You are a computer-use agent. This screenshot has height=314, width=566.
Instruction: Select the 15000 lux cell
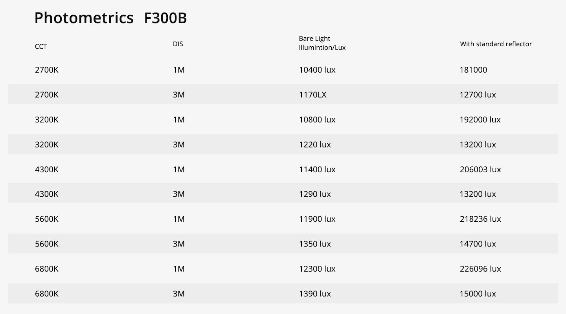(x=478, y=294)
